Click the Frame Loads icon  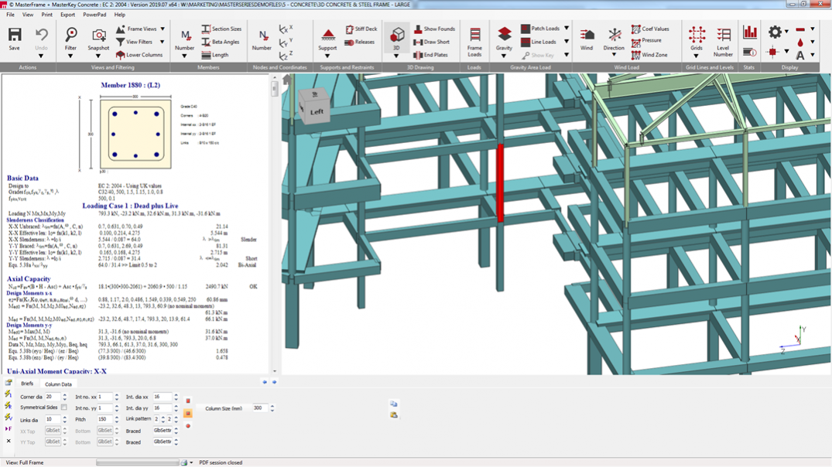pyautogui.click(x=474, y=36)
